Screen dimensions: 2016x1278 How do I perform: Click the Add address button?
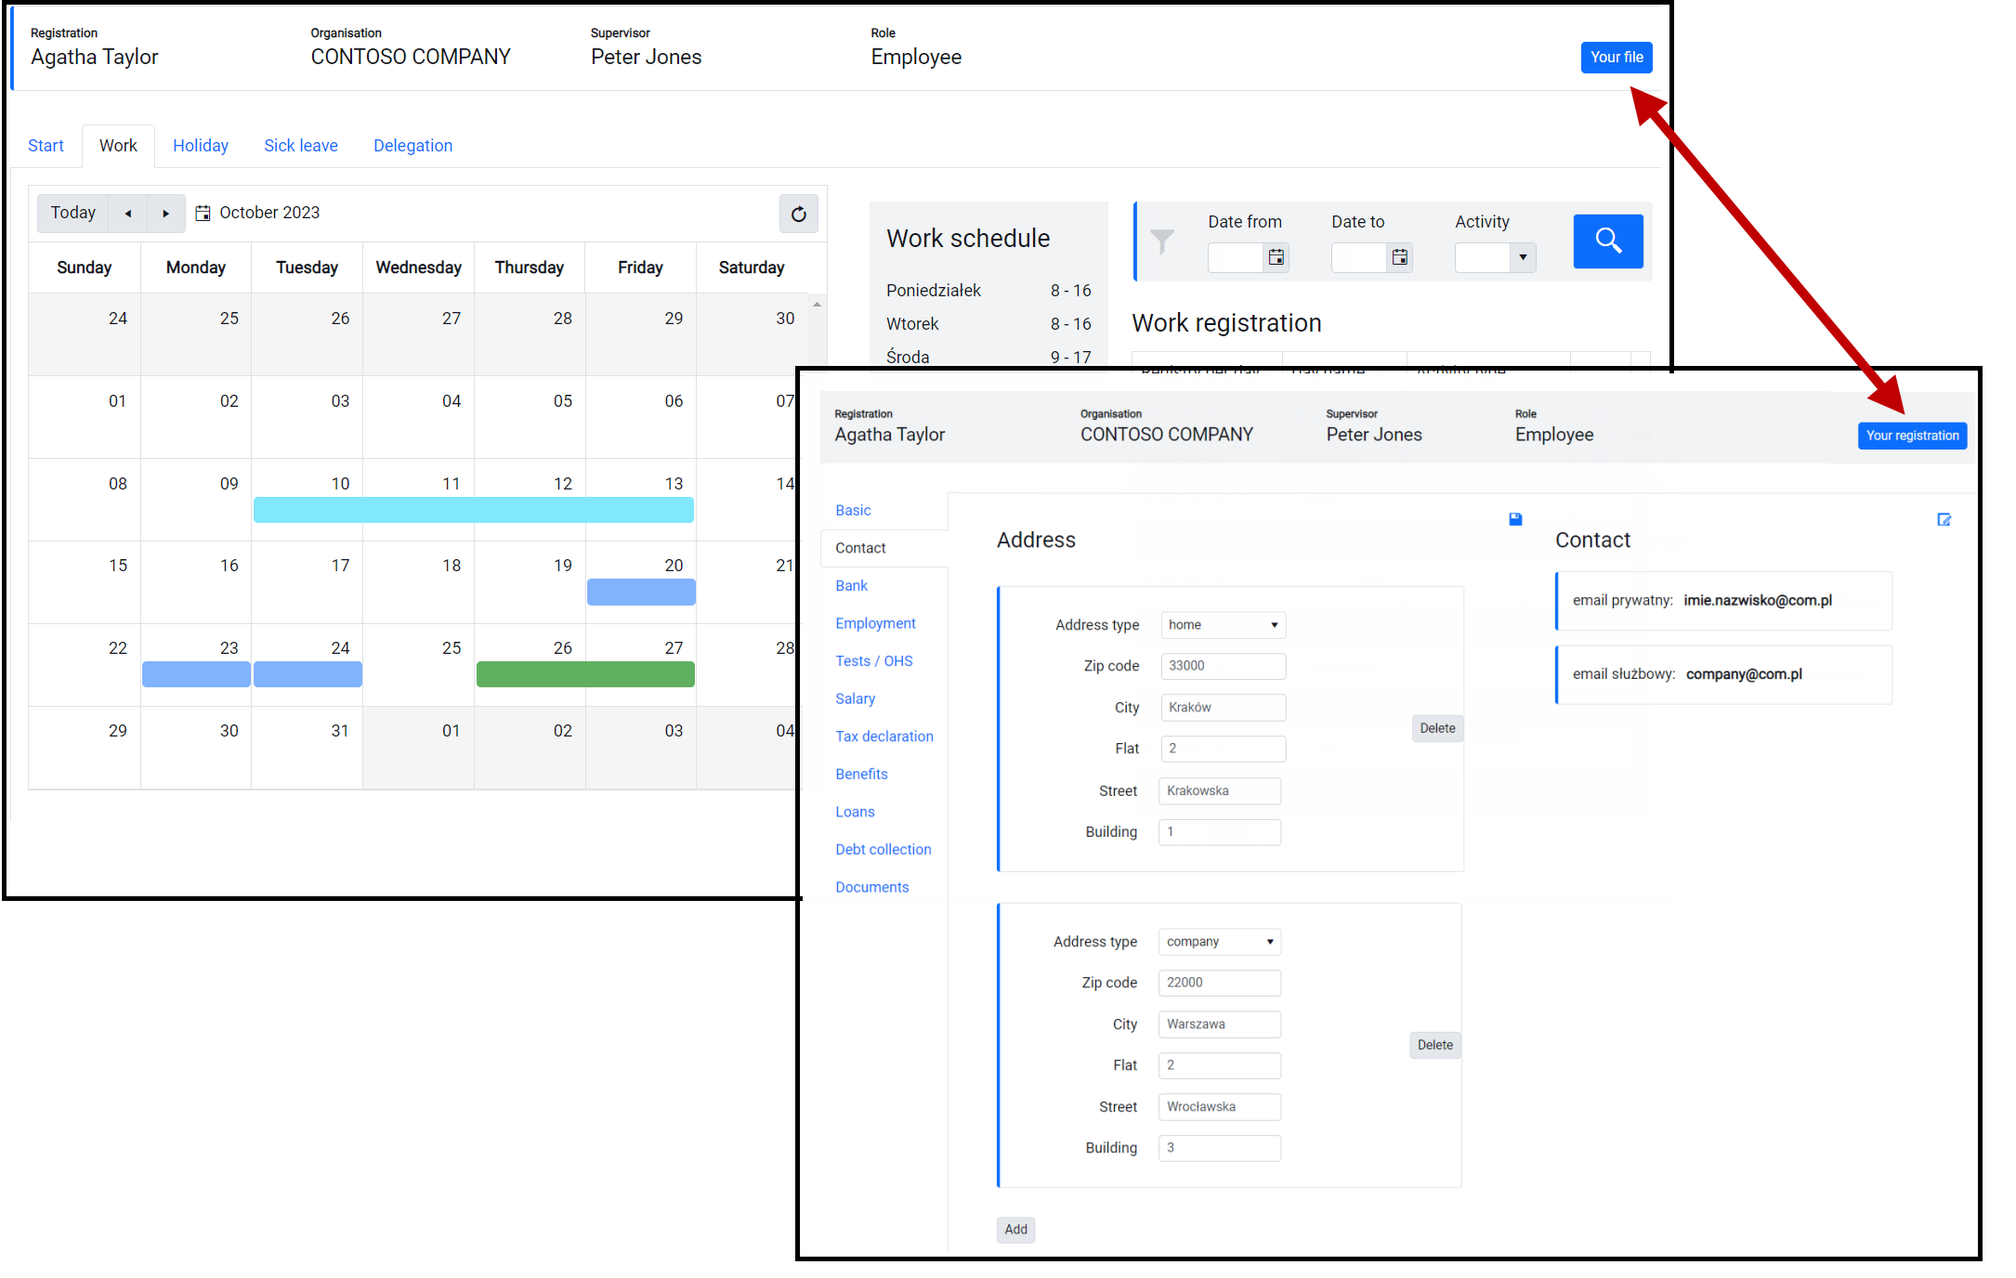click(1015, 1230)
